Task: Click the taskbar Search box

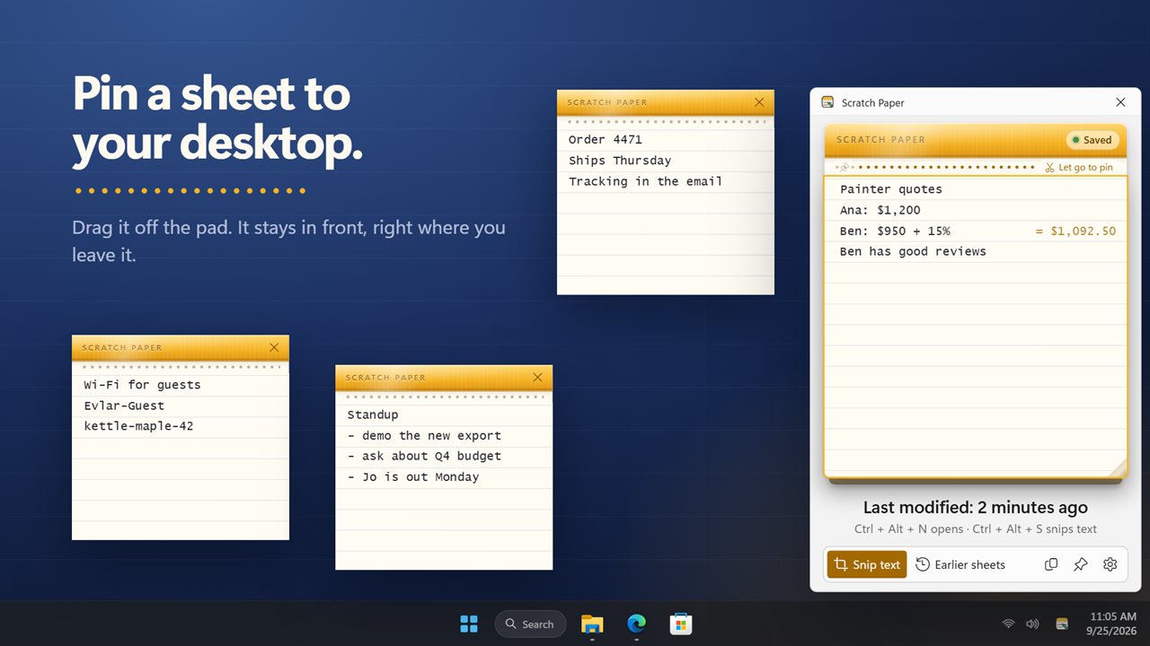Action: (530, 624)
